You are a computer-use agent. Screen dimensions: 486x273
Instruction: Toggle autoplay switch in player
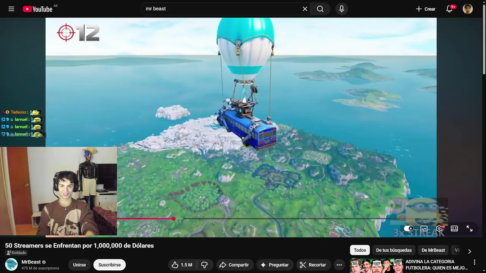409,228
